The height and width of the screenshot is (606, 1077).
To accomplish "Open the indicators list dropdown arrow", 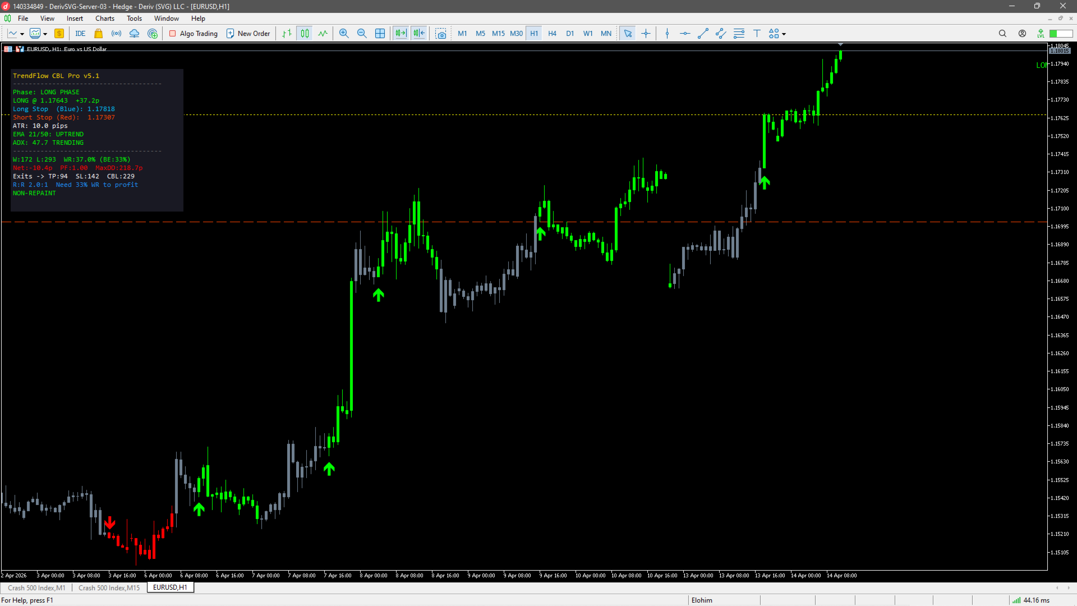I will (45, 34).
